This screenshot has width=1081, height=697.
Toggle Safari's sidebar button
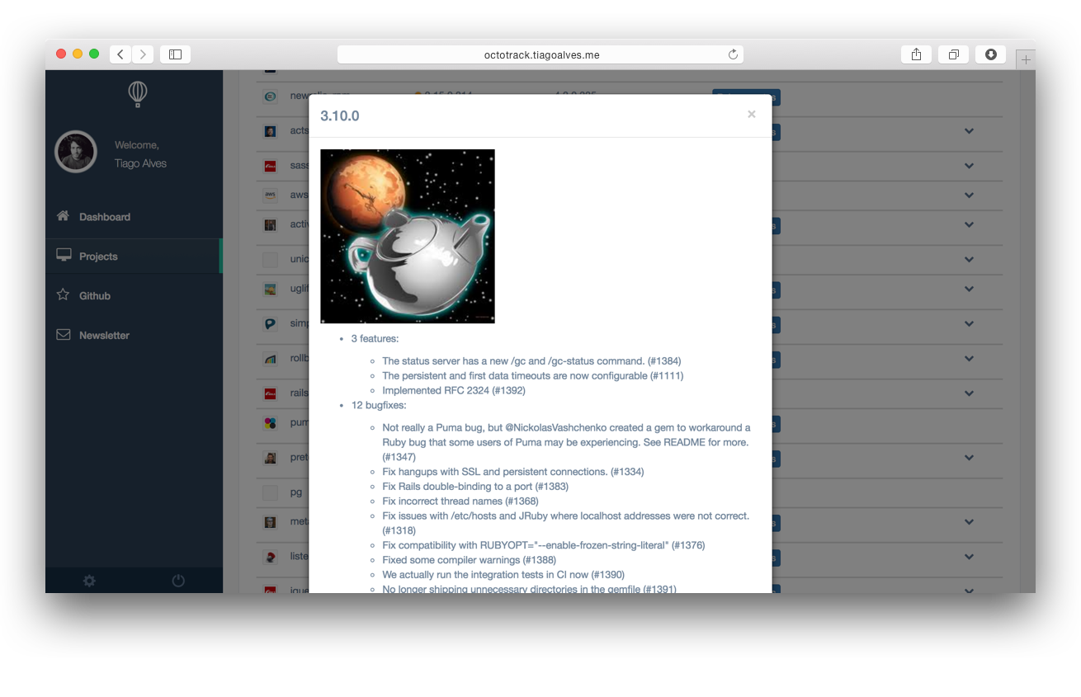(175, 54)
